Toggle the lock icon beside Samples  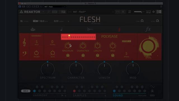point(106,95)
